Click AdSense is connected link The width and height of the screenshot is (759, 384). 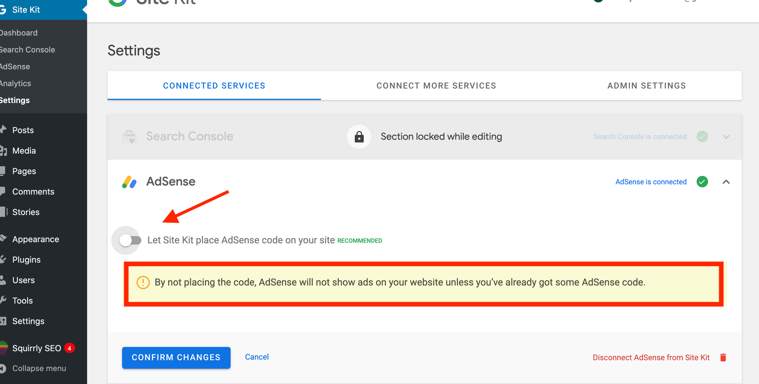click(651, 182)
